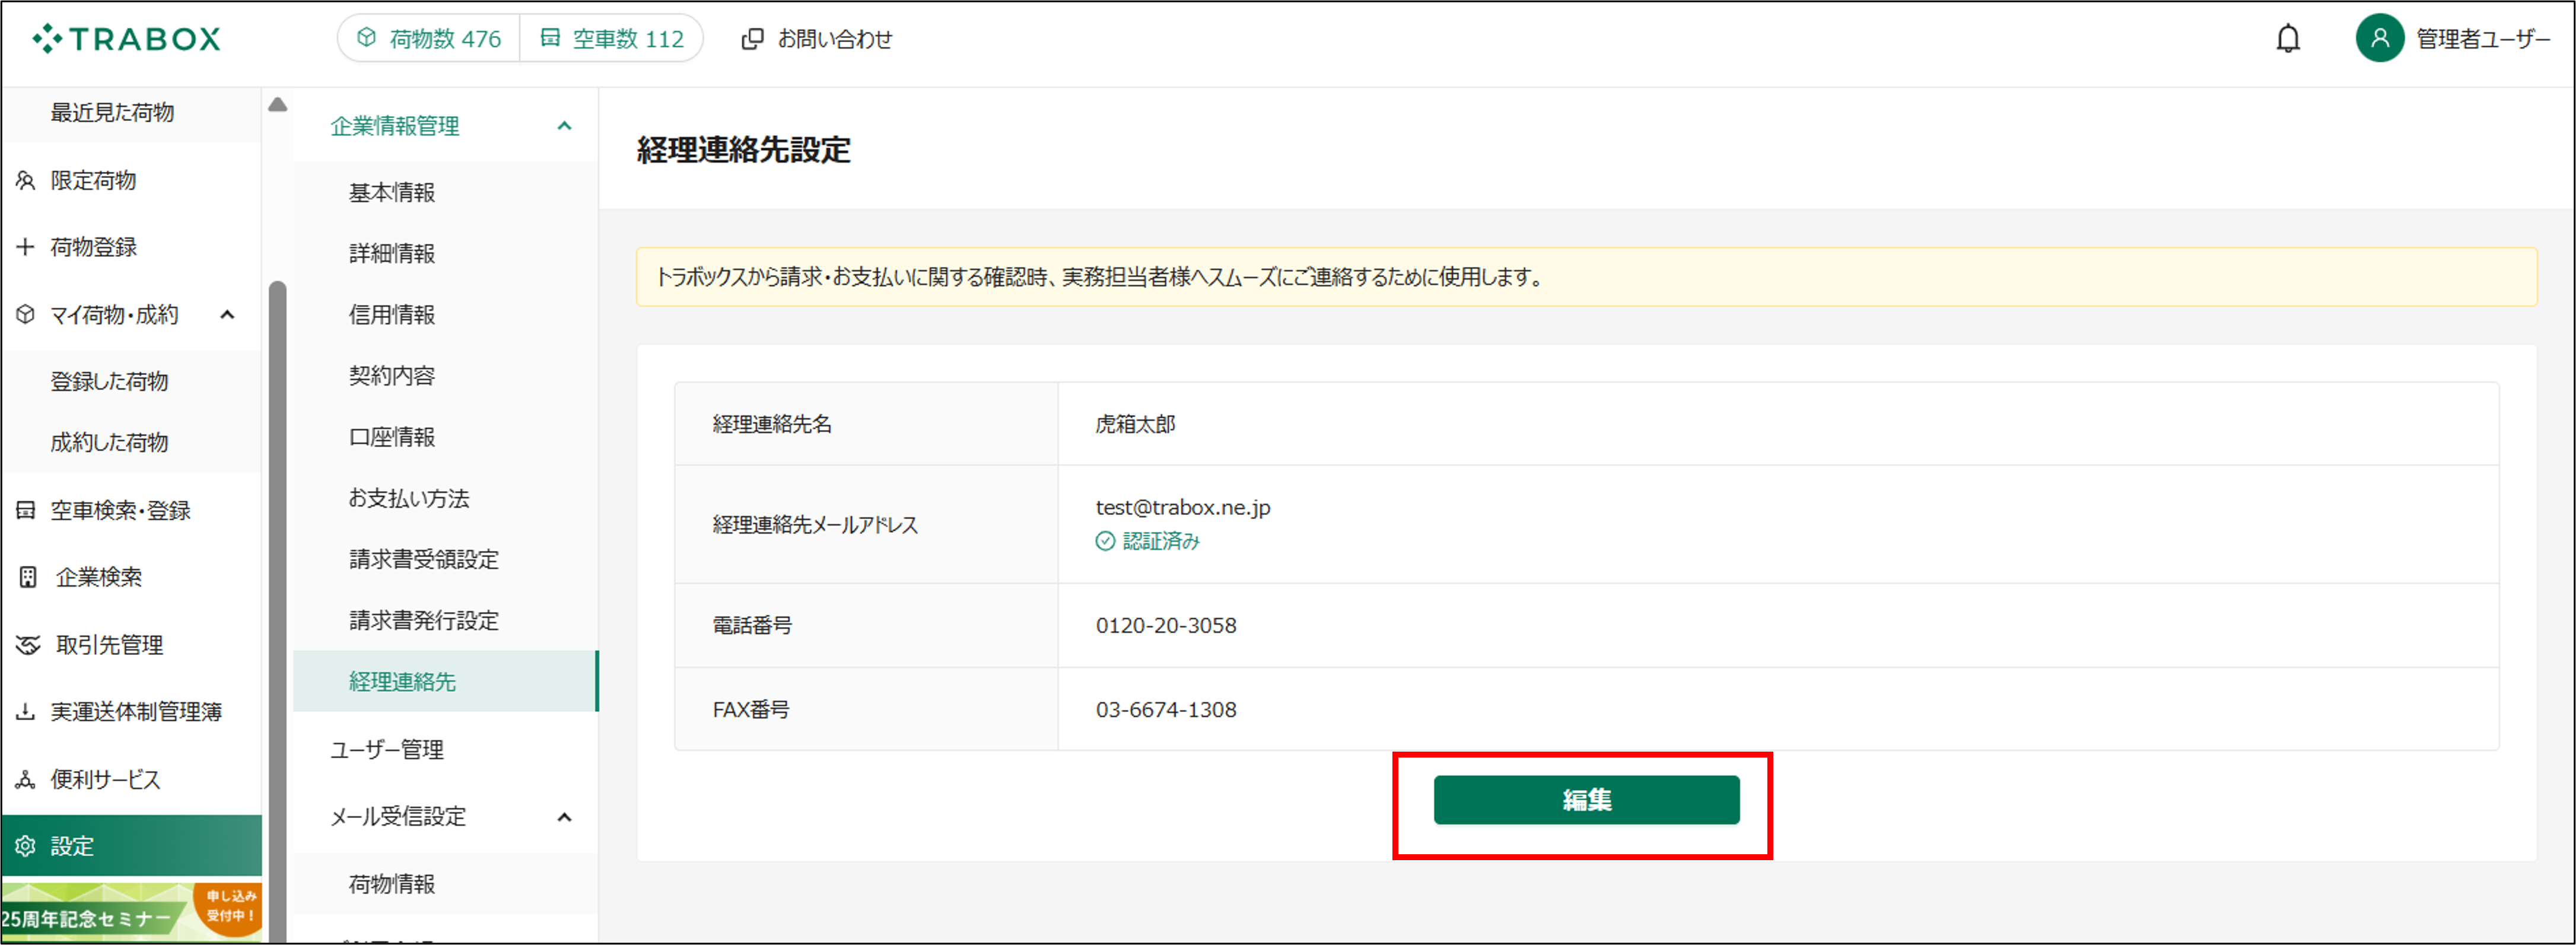This screenshot has width=2576, height=945.
Task: Open 請求書発行設定 page
Action: click(423, 620)
